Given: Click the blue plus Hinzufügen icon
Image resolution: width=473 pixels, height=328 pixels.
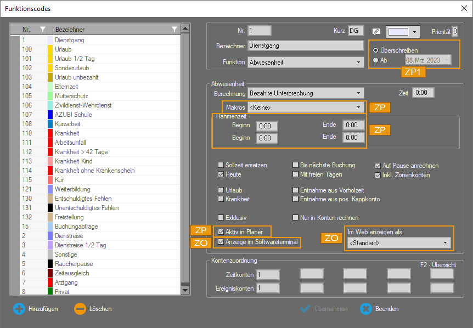Looking at the screenshot, I should coord(19,309).
